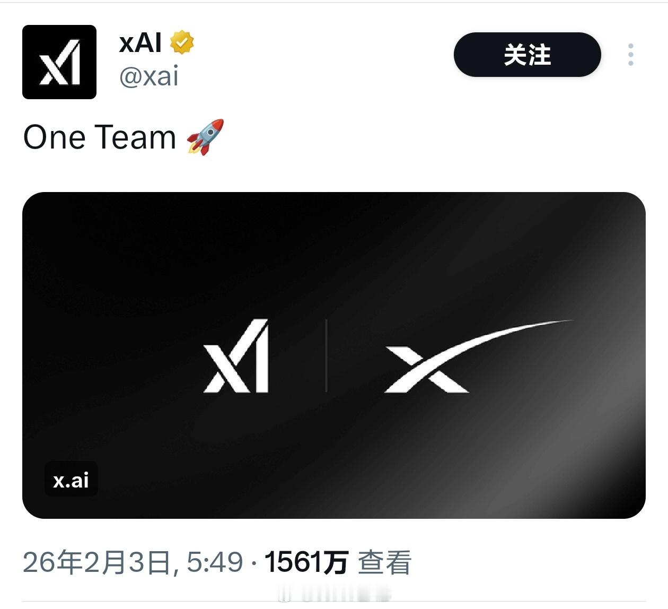Image resolution: width=668 pixels, height=609 pixels.
Task: Click the separator line under the timestamp
Action: 334,602
